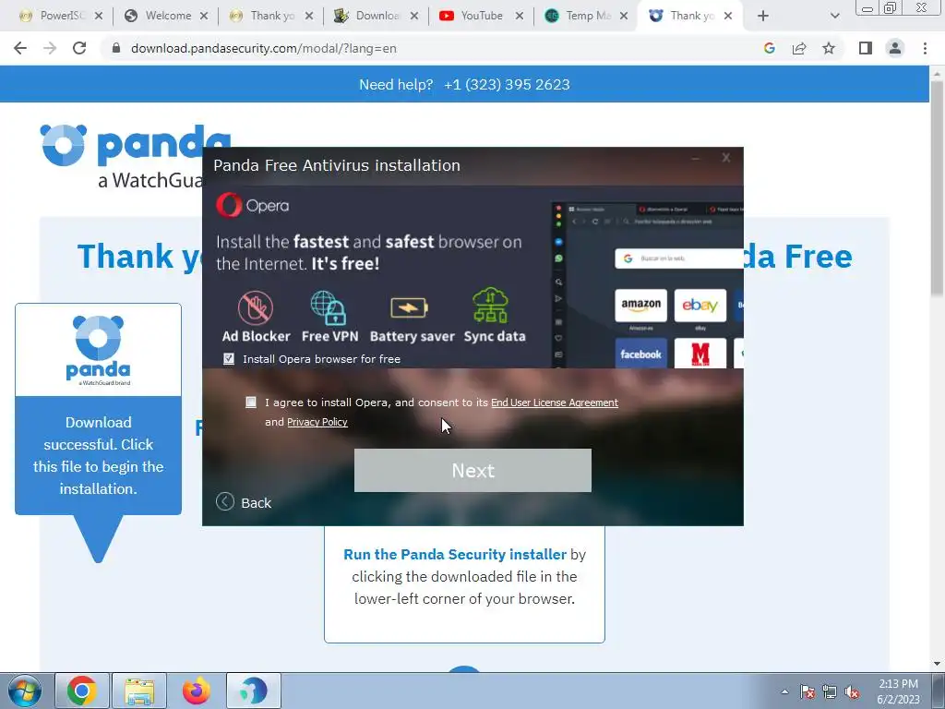Uncheck Install Opera browser for free
This screenshot has width=945, height=709.
[229, 359]
